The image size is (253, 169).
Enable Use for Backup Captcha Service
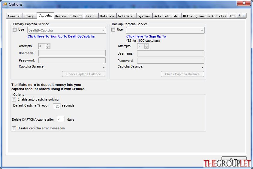click(x=113, y=29)
